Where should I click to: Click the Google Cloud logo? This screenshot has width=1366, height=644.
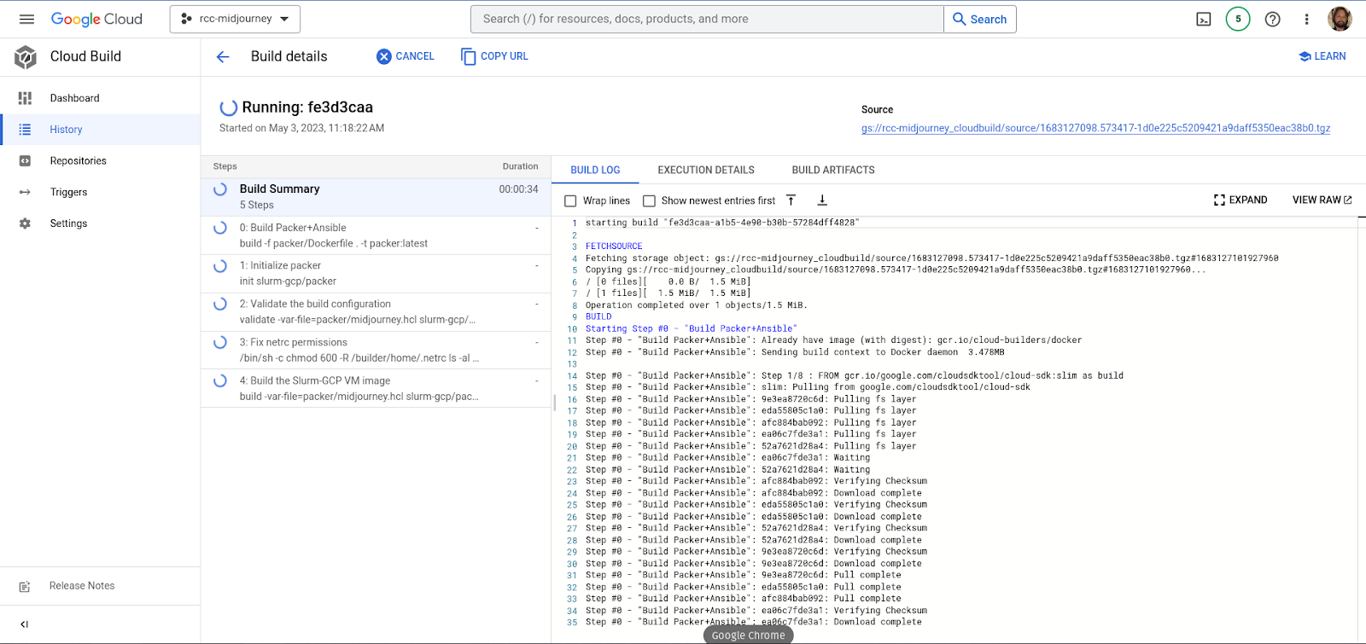96,19
